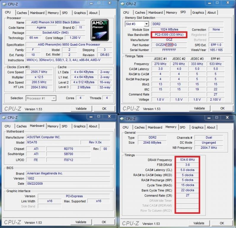Click CPU-Z title icon in Mainboard window
The height and width of the screenshot is (228, 236).
coord(4,117)
